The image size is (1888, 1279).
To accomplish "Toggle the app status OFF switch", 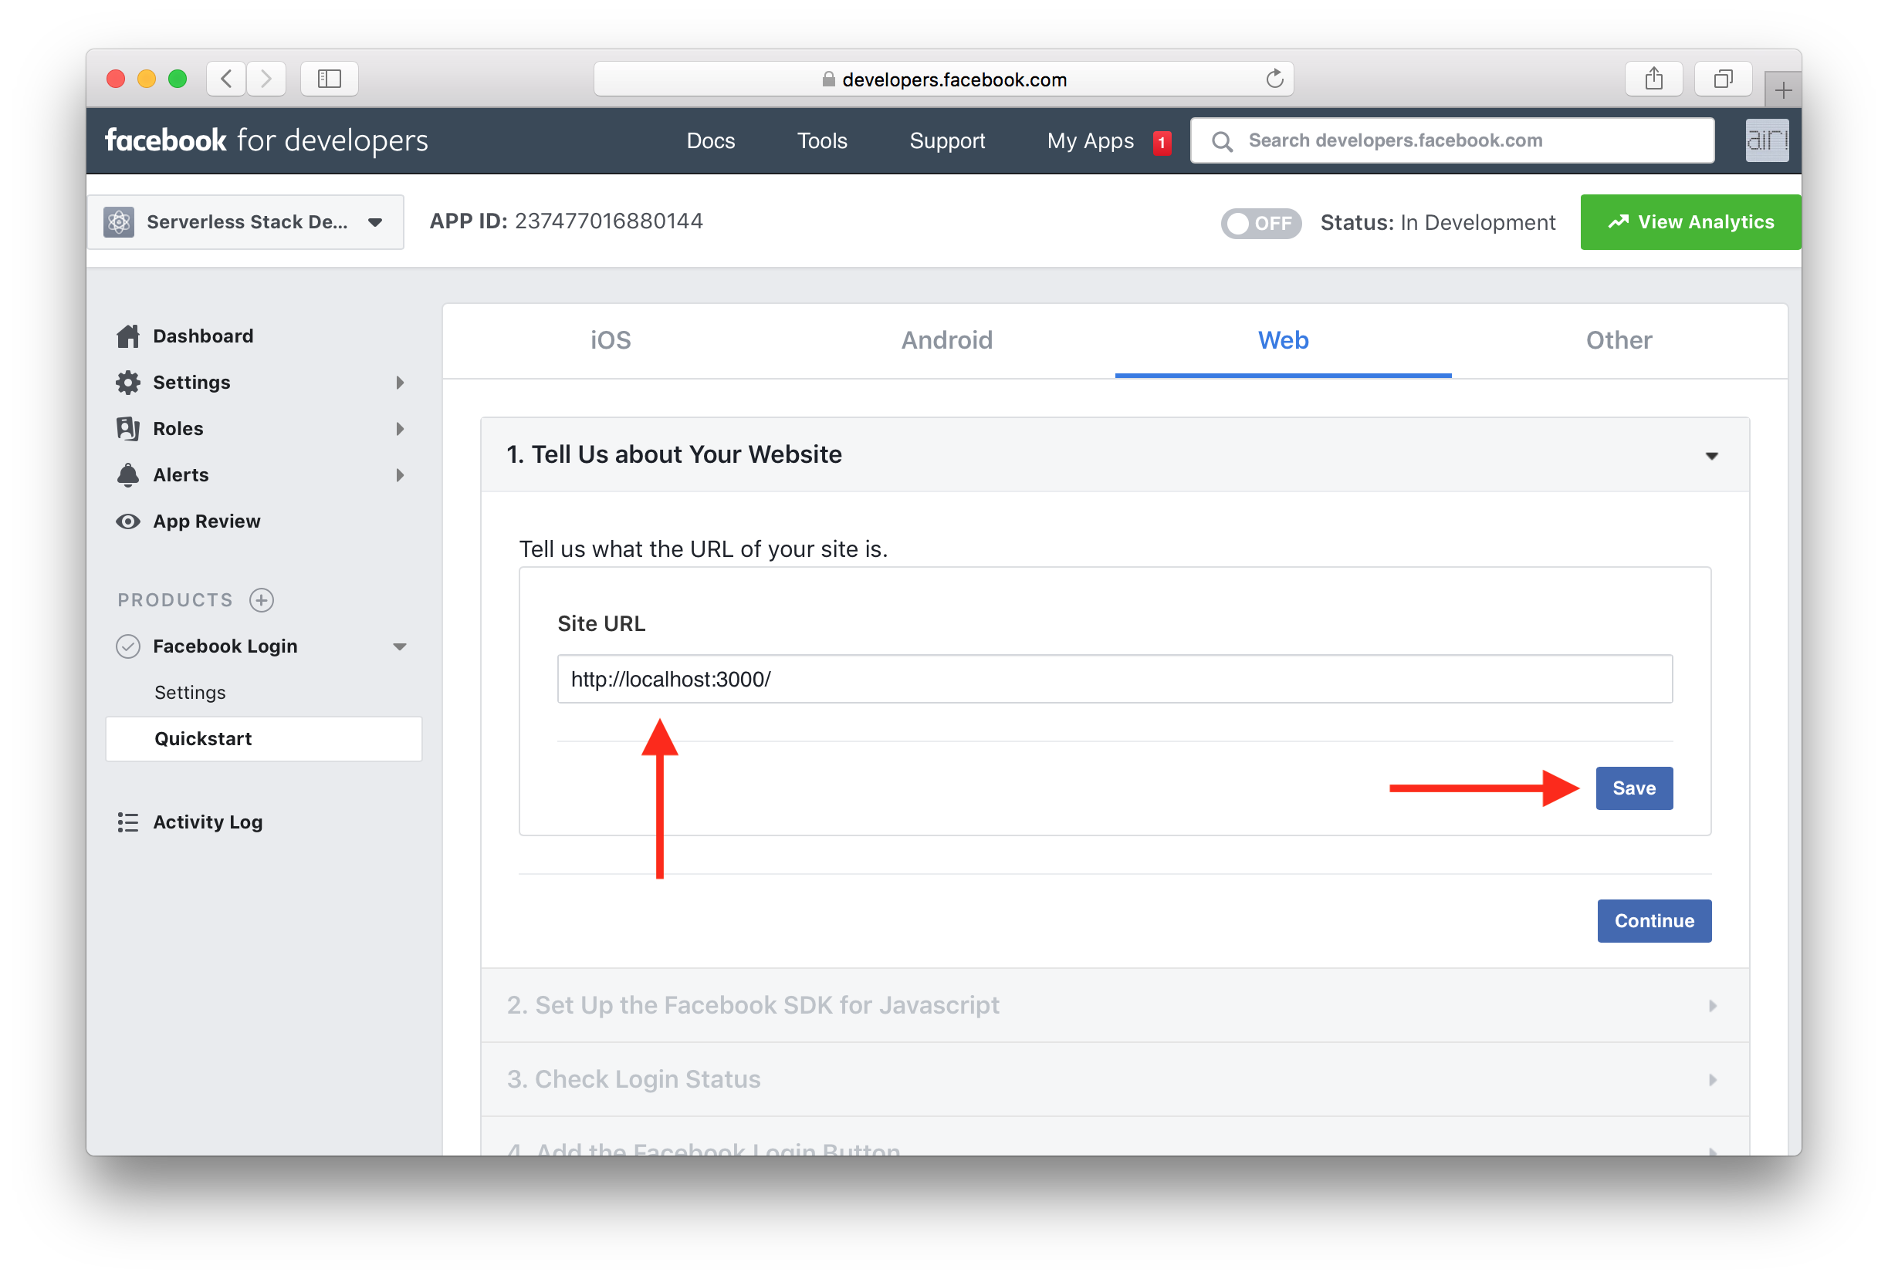I will click(1263, 223).
